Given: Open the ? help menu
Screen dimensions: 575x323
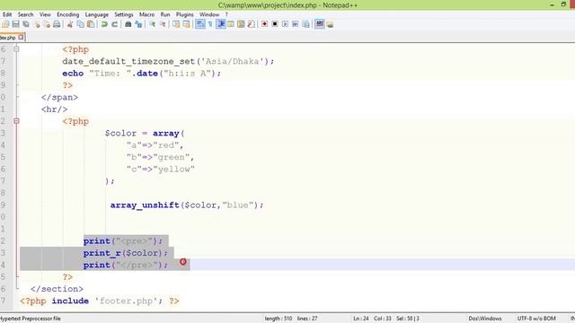Looking at the screenshot, I should pos(226,14).
